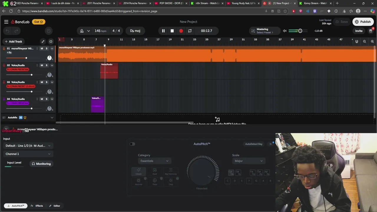This screenshot has height=212, width=377.
Task: Click the Invite button
Action: [359, 31]
